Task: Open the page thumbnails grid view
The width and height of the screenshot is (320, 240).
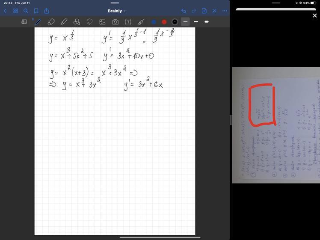Action: coord(15,11)
